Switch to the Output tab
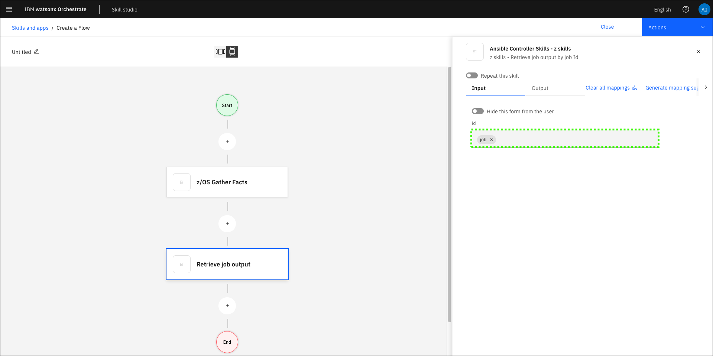 (x=540, y=88)
